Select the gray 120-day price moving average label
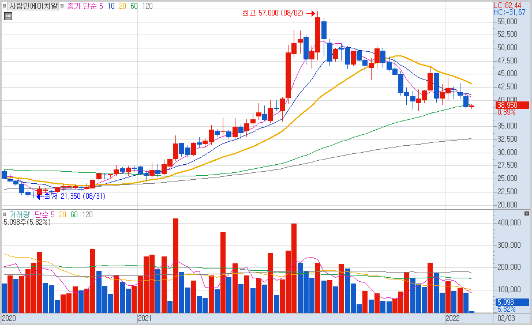Image resolution: width=532 pixels, height=325 pixels. coord(147,6)
